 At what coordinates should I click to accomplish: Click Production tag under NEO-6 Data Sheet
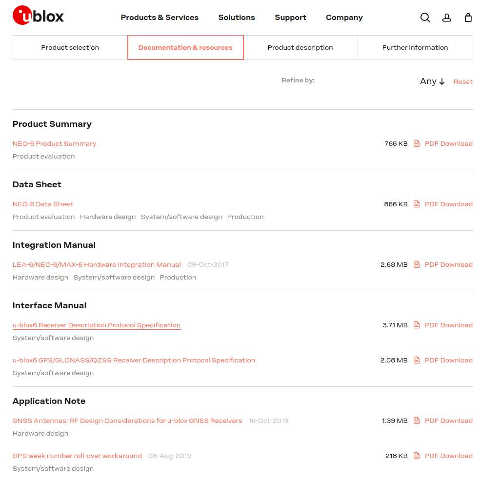coord(245,217)
